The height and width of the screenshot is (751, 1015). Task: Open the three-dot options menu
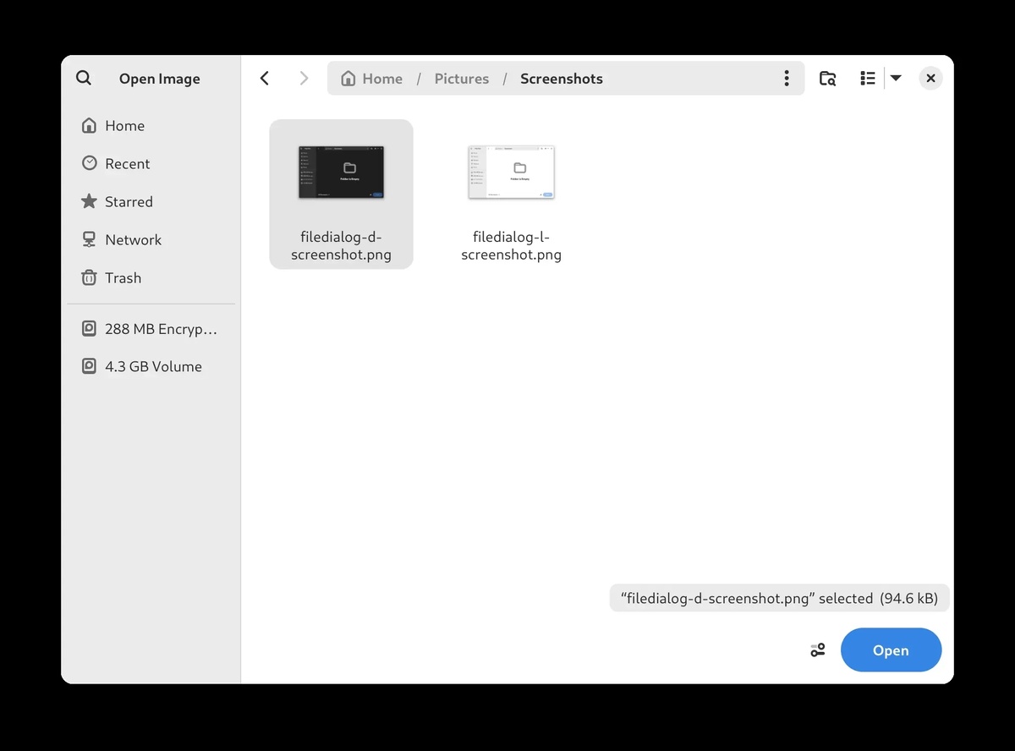(x=786, y=78)
